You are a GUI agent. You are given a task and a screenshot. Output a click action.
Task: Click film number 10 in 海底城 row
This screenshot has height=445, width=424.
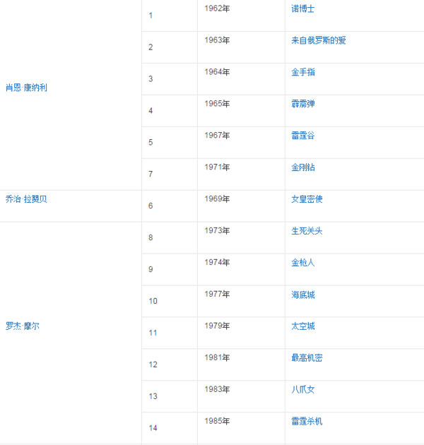click(153, 301)
